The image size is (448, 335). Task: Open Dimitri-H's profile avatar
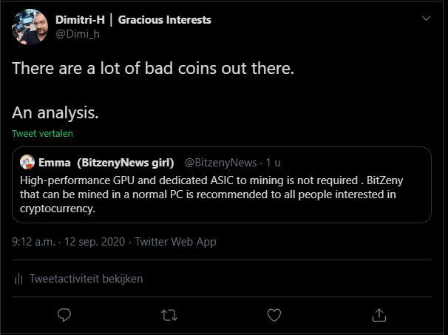pyautogui.click(x=31, y=27)
